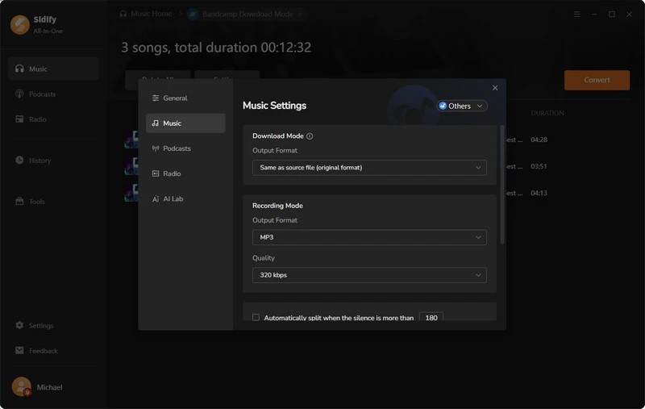
Task: Click the Sidify app logo
Action: [x=19, y=24]
